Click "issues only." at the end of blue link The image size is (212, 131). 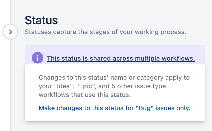point(173,108)
